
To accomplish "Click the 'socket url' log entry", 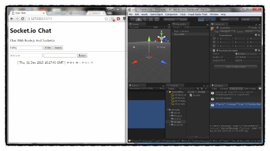I will (235, 93).
